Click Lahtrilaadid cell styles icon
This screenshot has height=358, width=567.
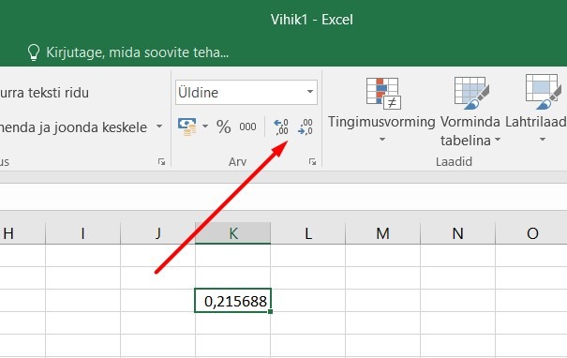(x=544, y=92)
